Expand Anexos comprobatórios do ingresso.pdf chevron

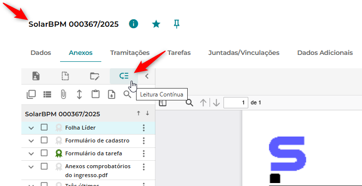31,167
